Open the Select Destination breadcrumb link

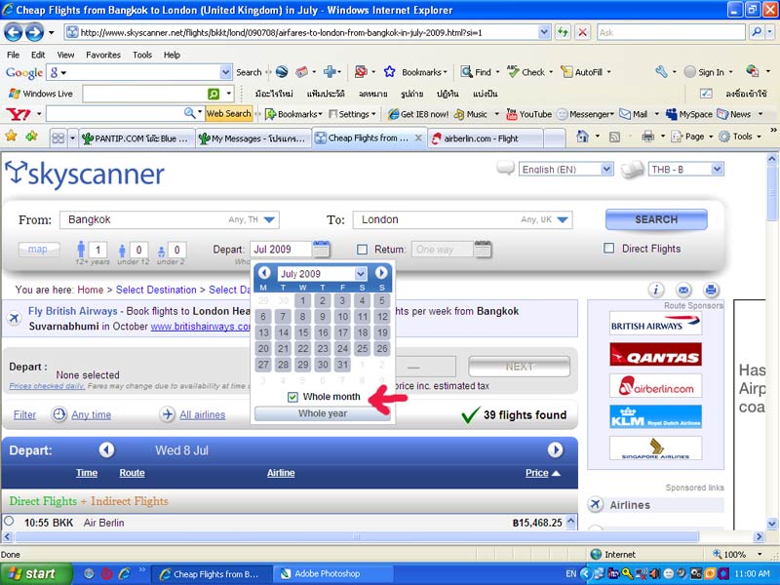tap(156, 290)
